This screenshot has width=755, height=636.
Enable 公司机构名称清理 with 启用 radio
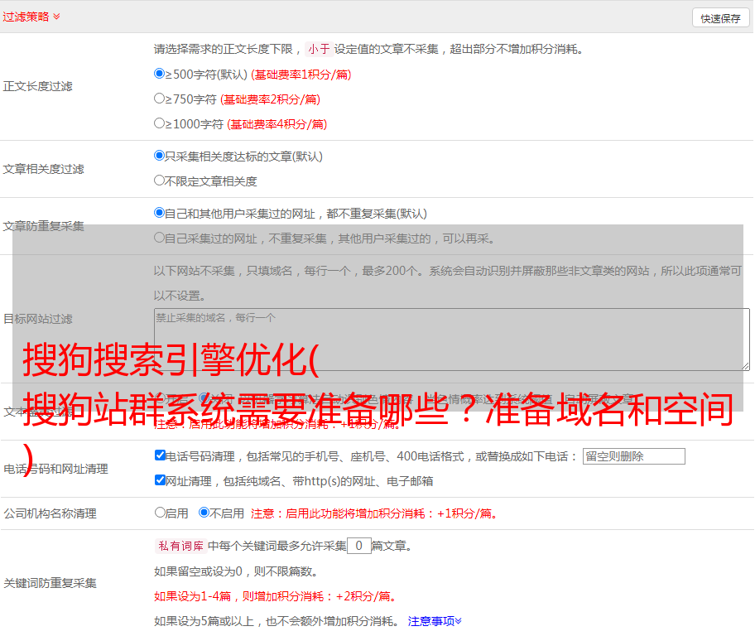point(160,513)
